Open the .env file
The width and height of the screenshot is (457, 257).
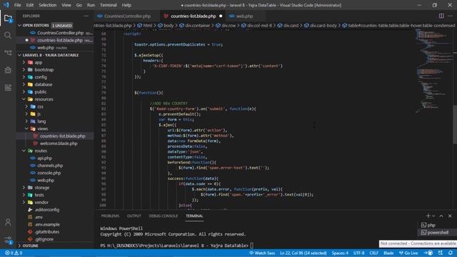(x=39, y=217)
